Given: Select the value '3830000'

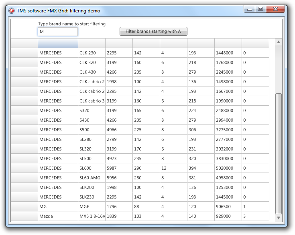Looking at the screenshot, I should [x=228, y=159].
